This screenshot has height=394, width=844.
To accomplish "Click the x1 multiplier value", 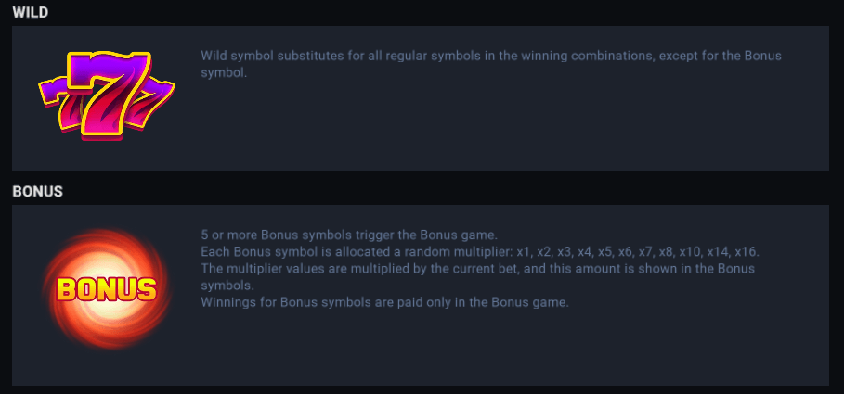I will click(525, 252).
